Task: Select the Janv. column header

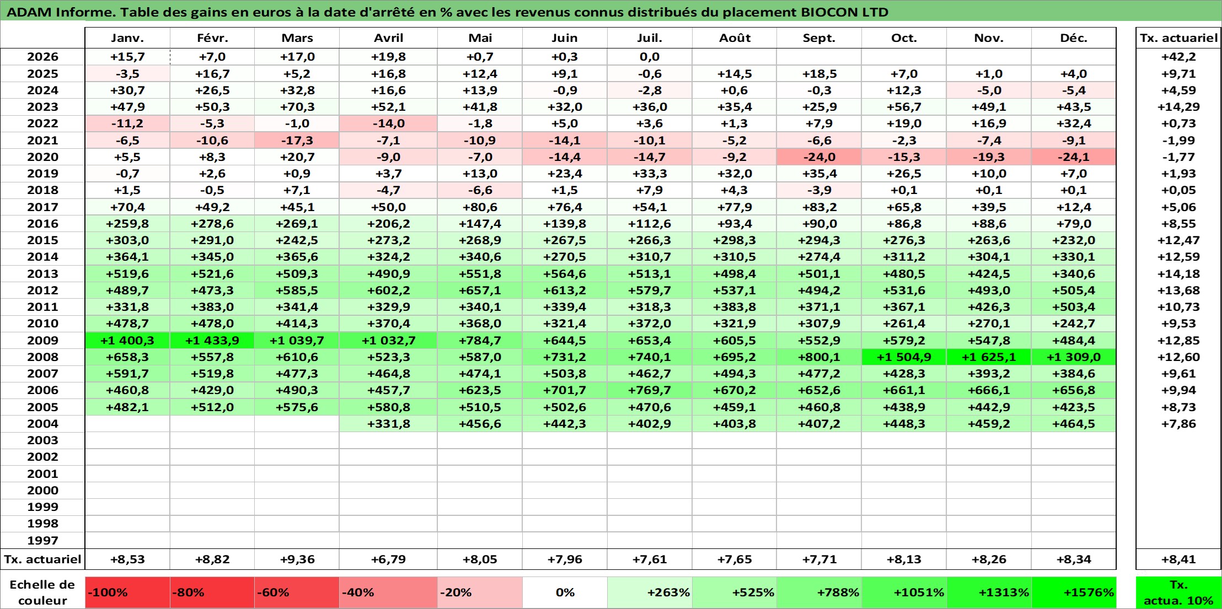Action: pos(127,38)
